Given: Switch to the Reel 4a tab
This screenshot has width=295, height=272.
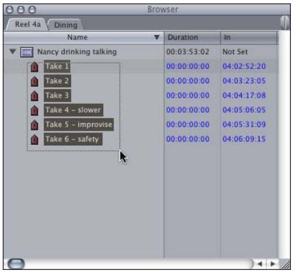Looking at the screenshot, I should tap(28, 25).
